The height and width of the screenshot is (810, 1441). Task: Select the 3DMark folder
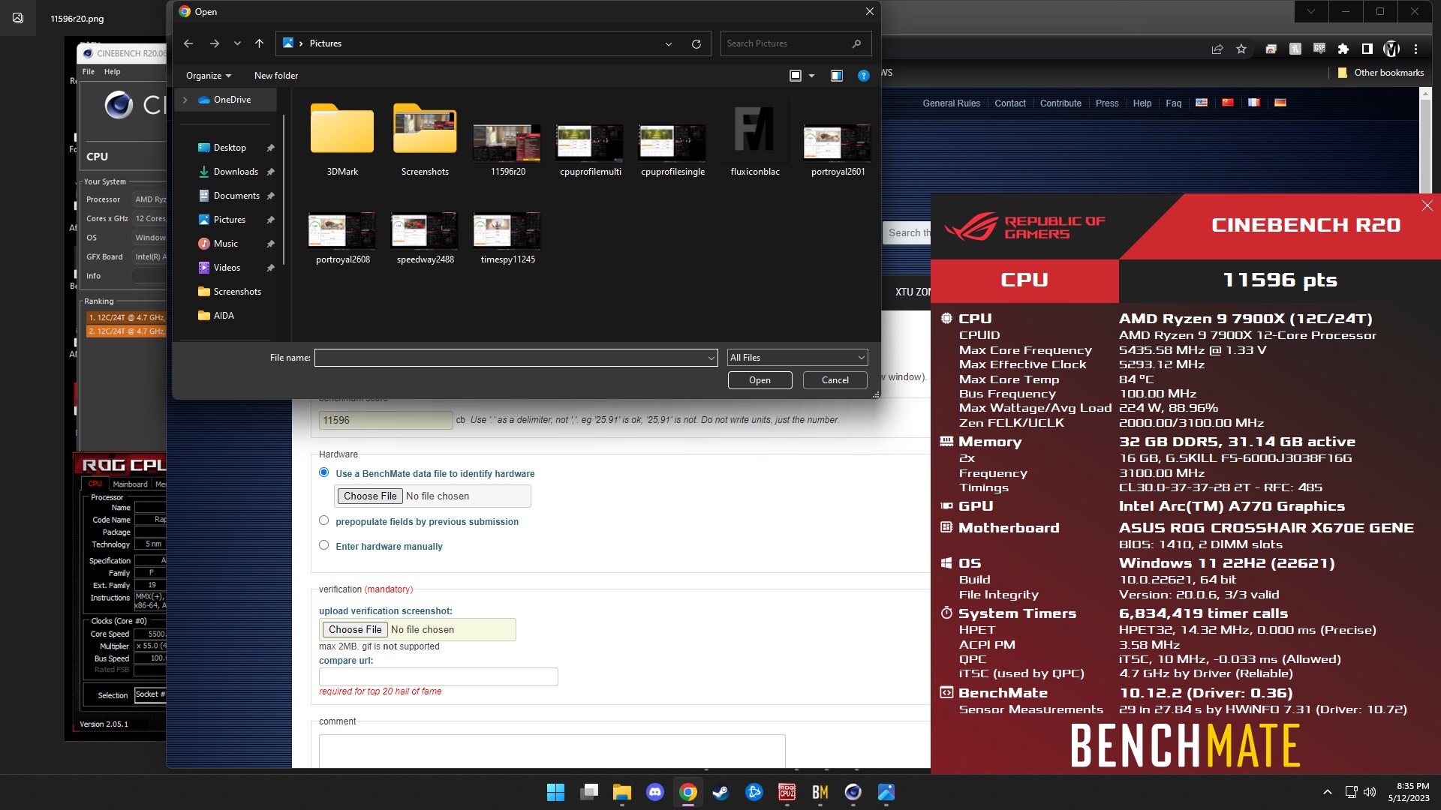(x=342, y=140)
